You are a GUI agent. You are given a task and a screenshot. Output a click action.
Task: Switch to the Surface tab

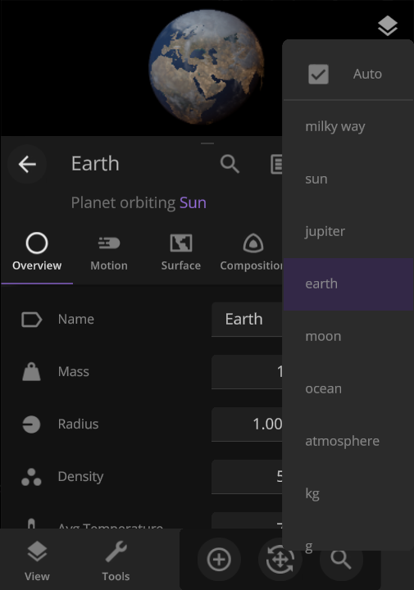181,253
